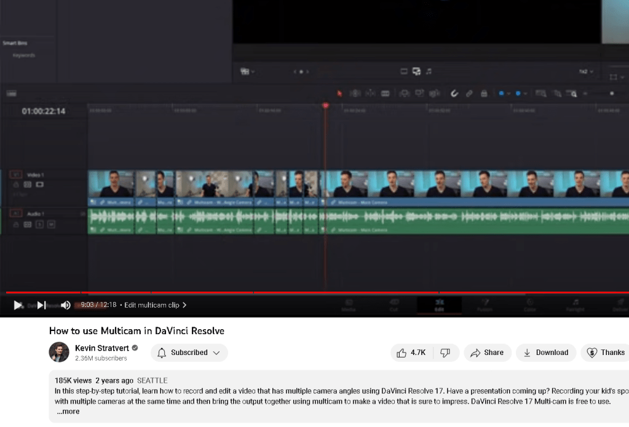Click the red playhead marker on ruler
The height and width of the screenshot is (427, 629).
pos(325,106)
